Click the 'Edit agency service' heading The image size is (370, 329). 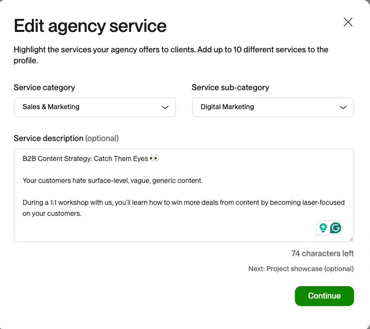pyautogui.click(x=90, y=26)
